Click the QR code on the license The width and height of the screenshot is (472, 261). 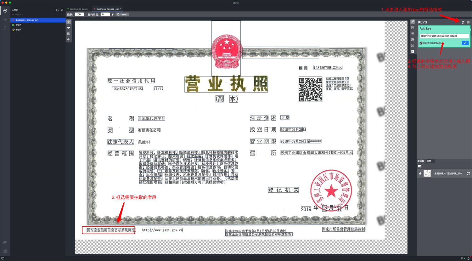tap(310, 89)
